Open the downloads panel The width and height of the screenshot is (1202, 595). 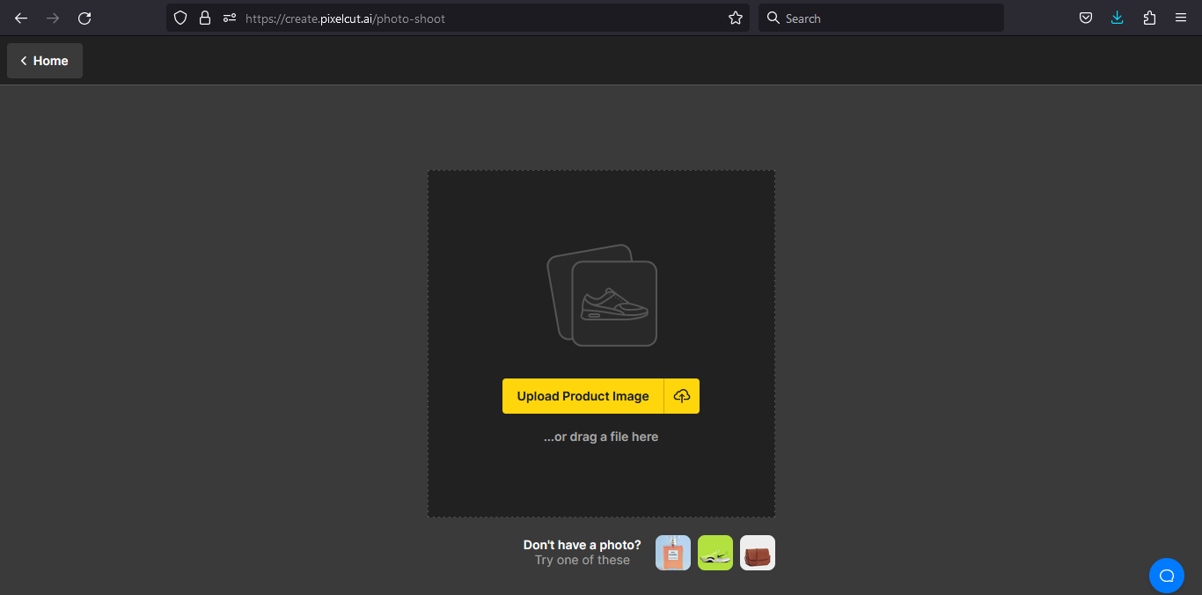pyautogui.click(x=1117, y=18)
